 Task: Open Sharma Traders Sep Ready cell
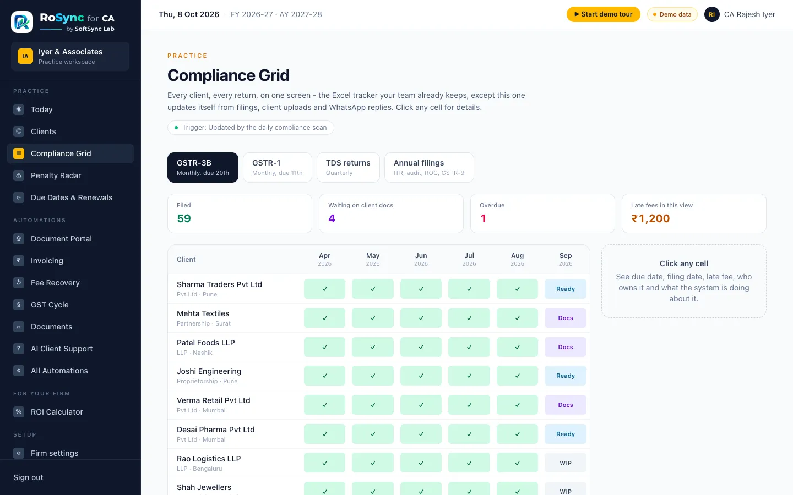point(566,289)
